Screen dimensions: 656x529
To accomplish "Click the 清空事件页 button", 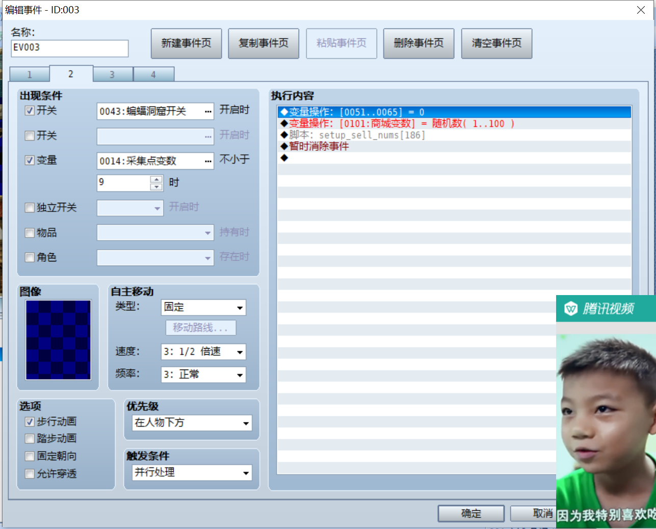I will point(496,43).
